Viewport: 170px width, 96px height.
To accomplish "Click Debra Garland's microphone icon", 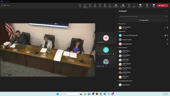I will (167, 28).
